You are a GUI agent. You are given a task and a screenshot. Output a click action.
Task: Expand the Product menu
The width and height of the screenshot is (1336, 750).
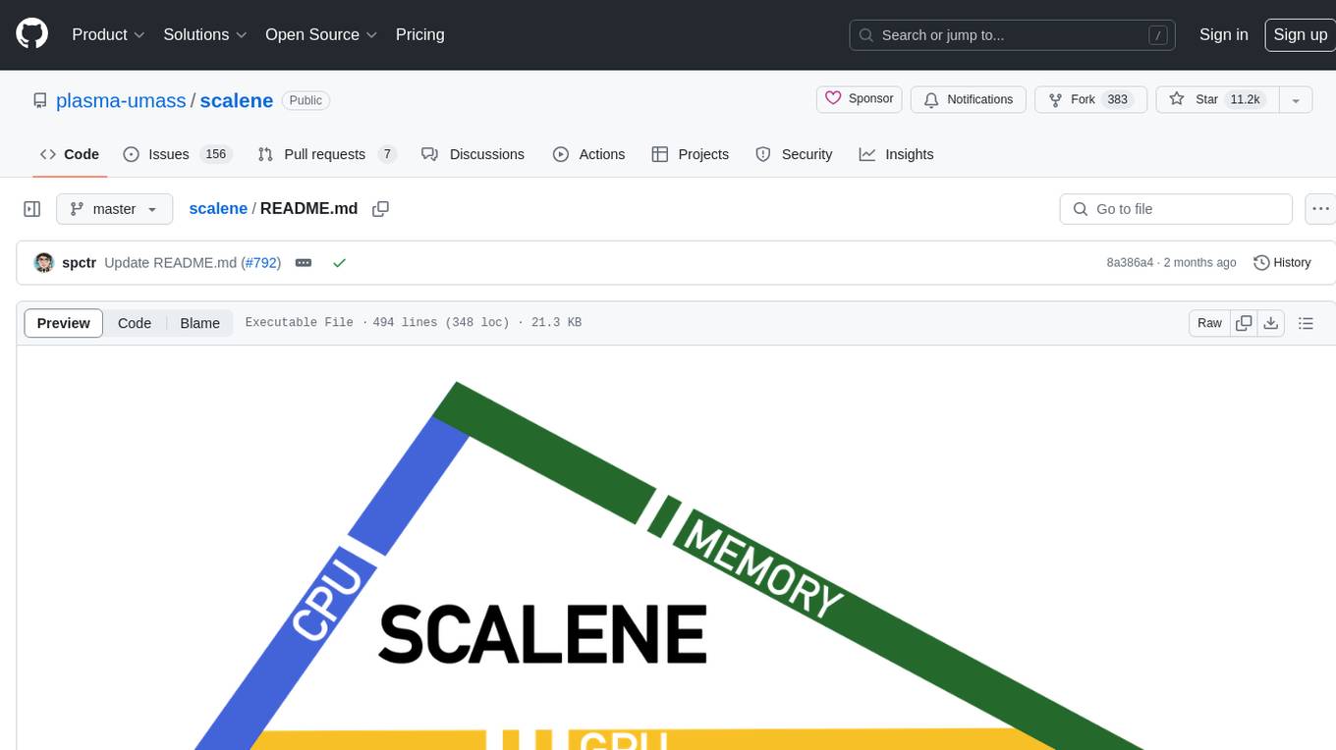(x=108, y=34)
